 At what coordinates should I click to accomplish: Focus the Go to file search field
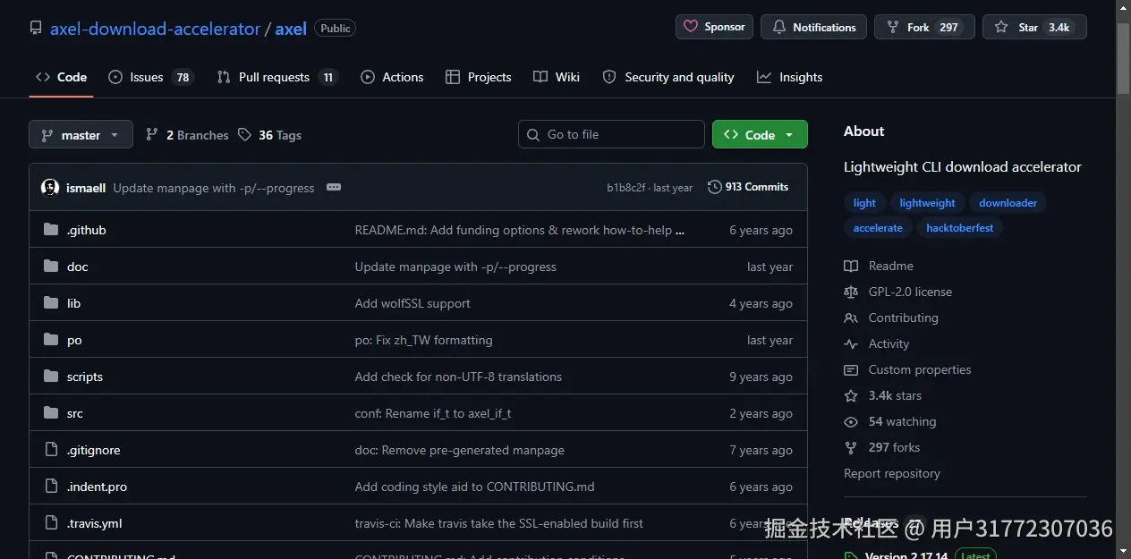[611, 134]
